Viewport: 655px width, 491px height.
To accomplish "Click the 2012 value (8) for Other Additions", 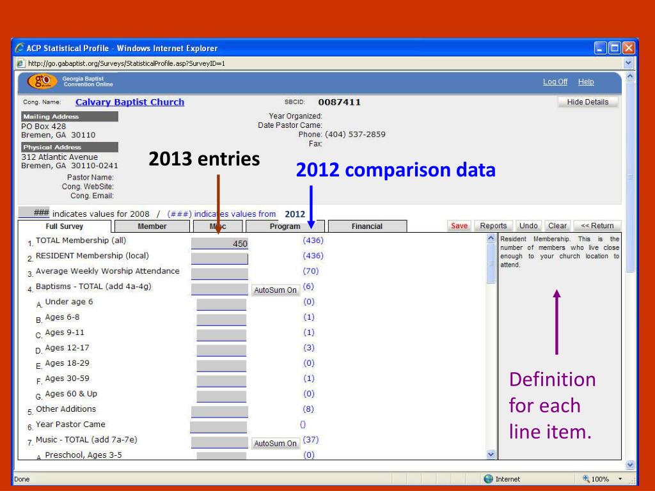I will [x=308, y=409].
